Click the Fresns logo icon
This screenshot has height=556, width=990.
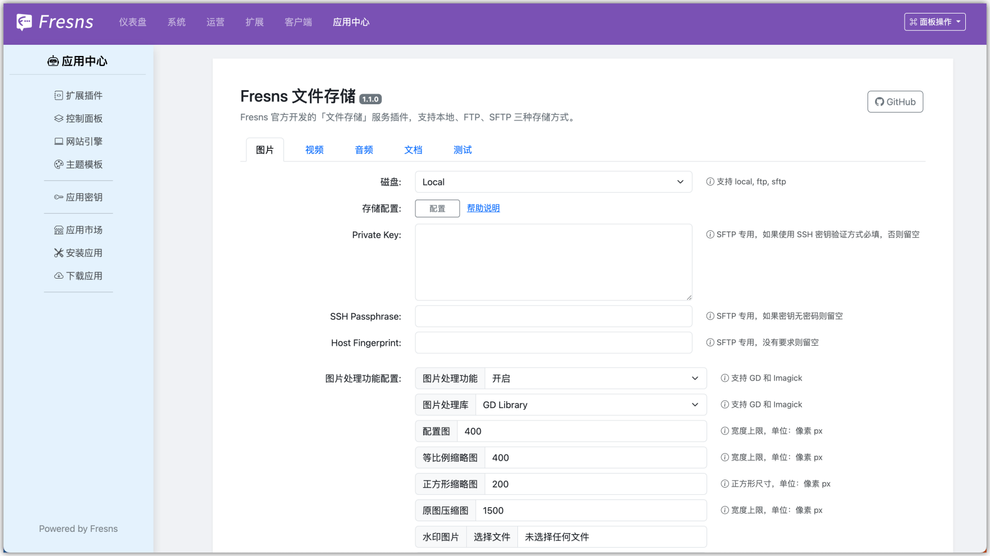[24, 22]
